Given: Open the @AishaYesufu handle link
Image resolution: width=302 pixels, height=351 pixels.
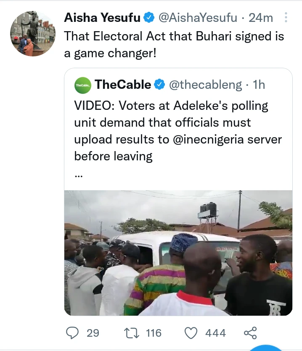Looking at the screenshot, I should [199, 18].
